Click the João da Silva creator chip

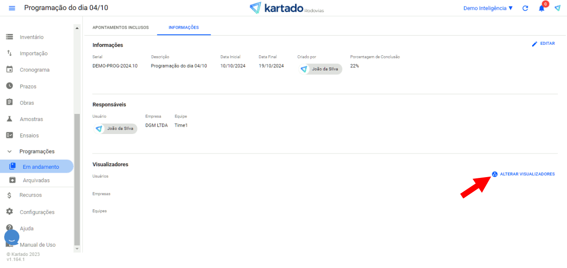pos(321,69)
